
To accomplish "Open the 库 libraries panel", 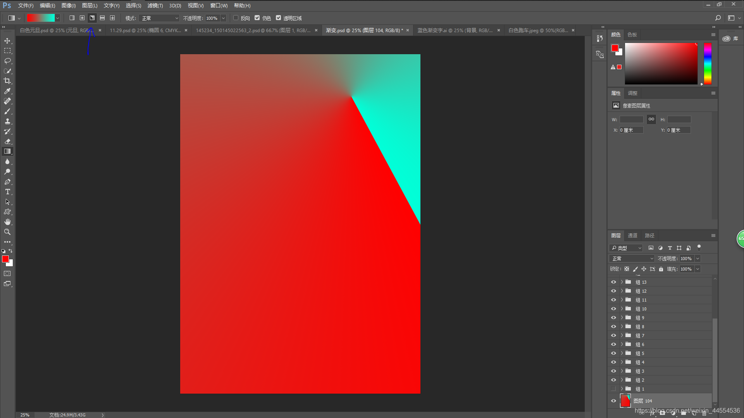I will 730,38.
